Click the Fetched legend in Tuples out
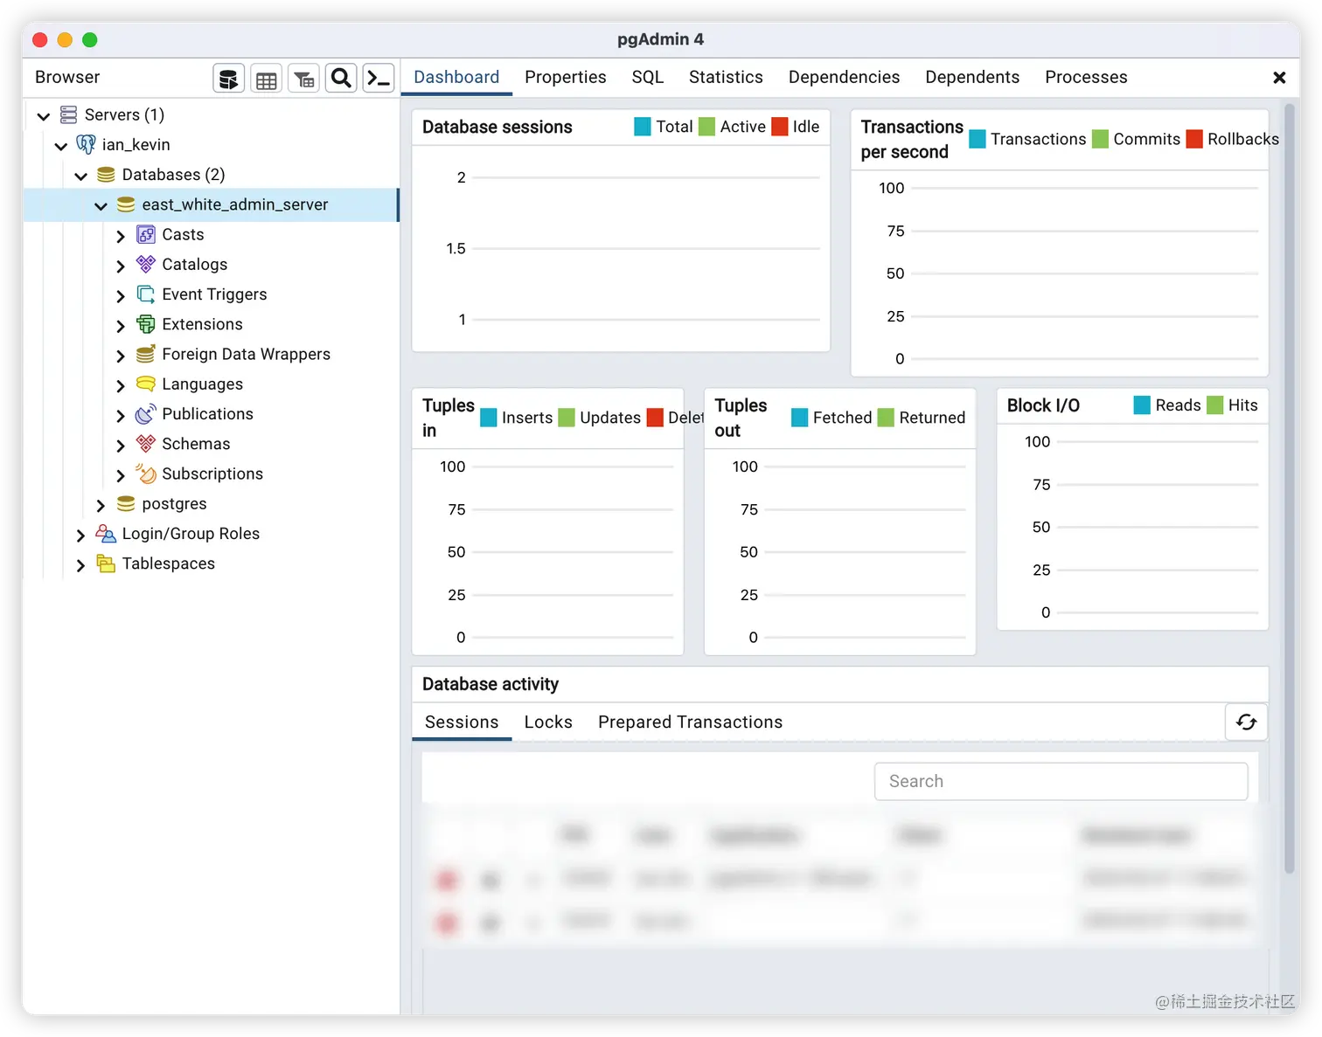 point(831,418)
